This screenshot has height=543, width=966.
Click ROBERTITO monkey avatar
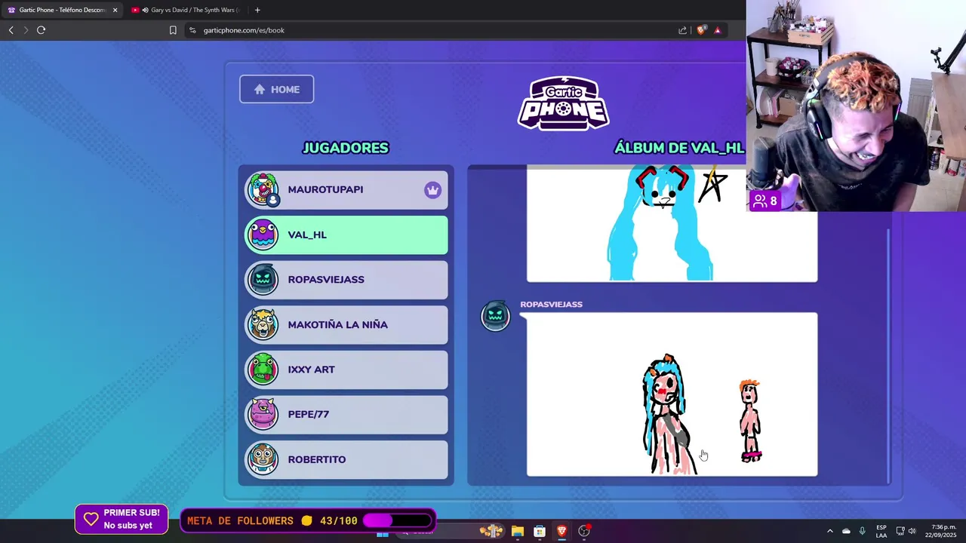(263, 459)
